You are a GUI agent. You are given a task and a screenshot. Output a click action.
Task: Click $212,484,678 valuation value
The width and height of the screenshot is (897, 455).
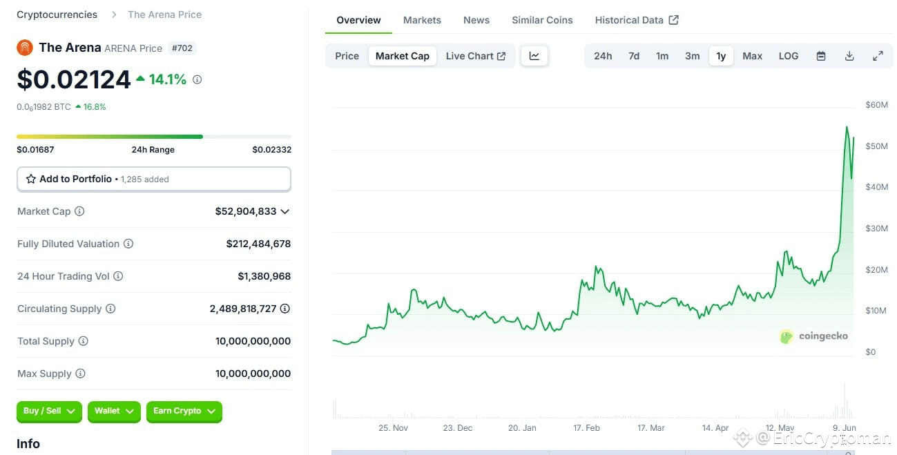click(x=258, y=244)
